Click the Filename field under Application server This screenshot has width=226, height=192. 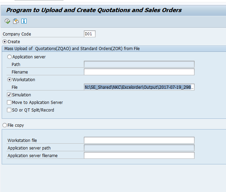[139, 72]
